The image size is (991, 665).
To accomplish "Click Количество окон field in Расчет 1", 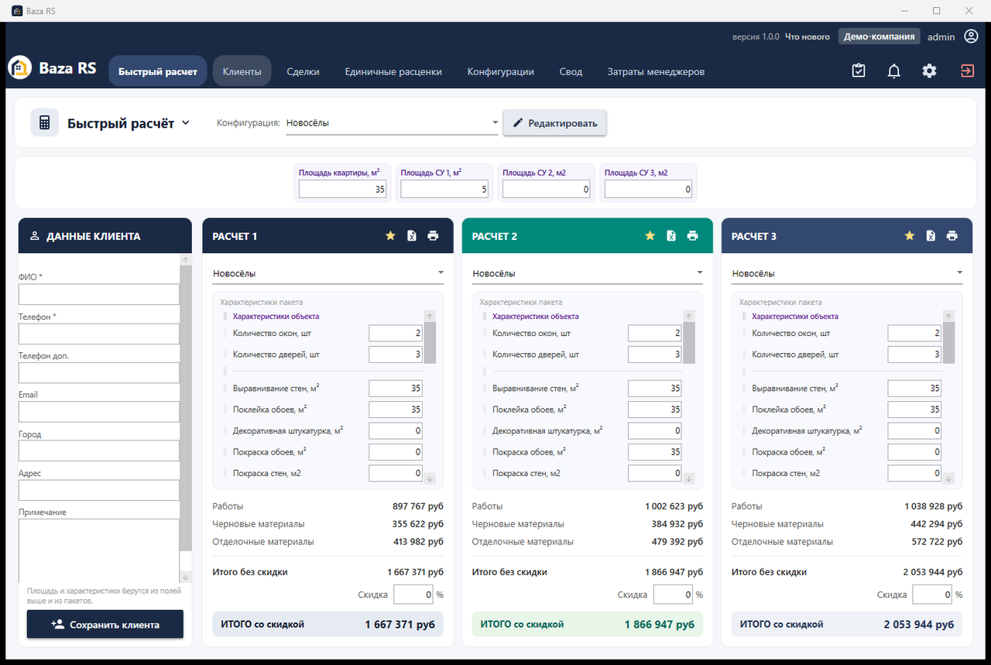I will (396, 334).
